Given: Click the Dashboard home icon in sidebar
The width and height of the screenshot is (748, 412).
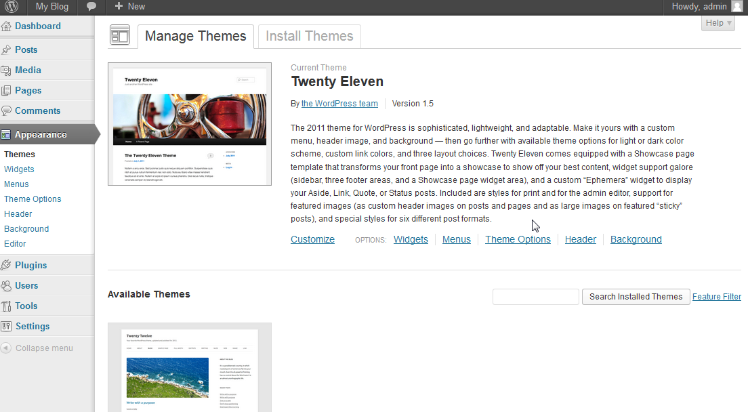Looking at the screenshot, I should pos(7,26).
